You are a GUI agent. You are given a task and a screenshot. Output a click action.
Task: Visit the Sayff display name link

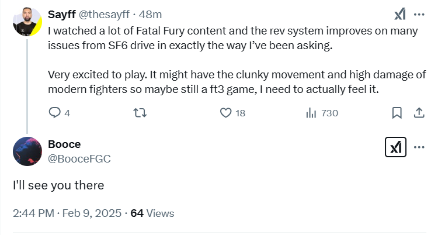coord(62,14)
